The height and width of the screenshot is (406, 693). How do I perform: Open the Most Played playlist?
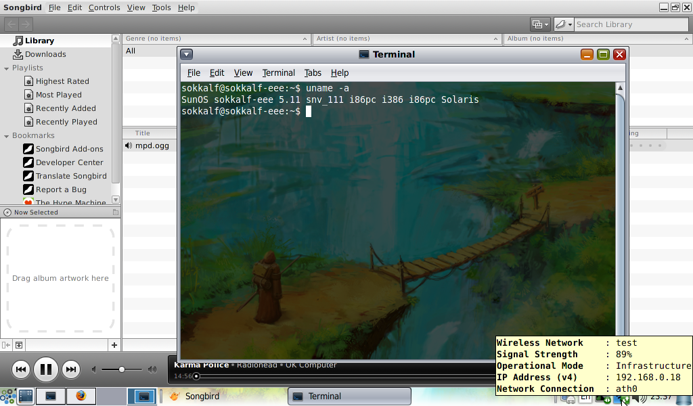pyautogui.click(x=58, y=95)
